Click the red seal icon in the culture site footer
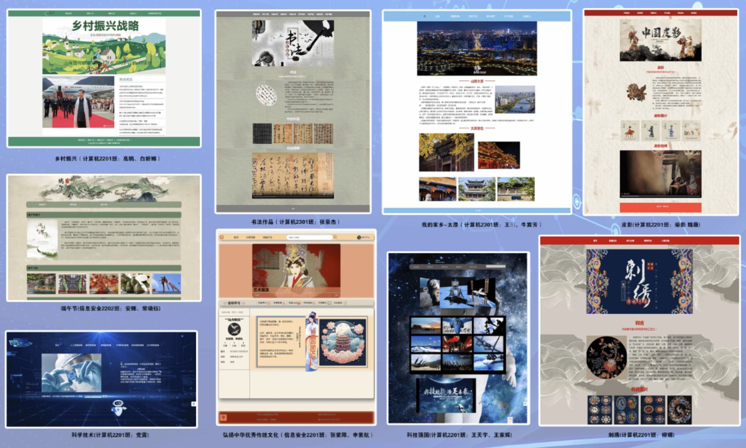The height and width of the screenshot is (448, 746). pyautogui.click(x=223, y=417)
